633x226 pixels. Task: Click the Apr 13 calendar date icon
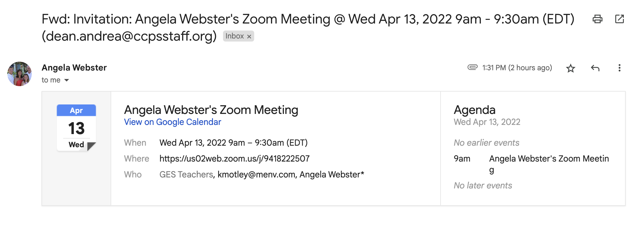(x=76, y=128)
